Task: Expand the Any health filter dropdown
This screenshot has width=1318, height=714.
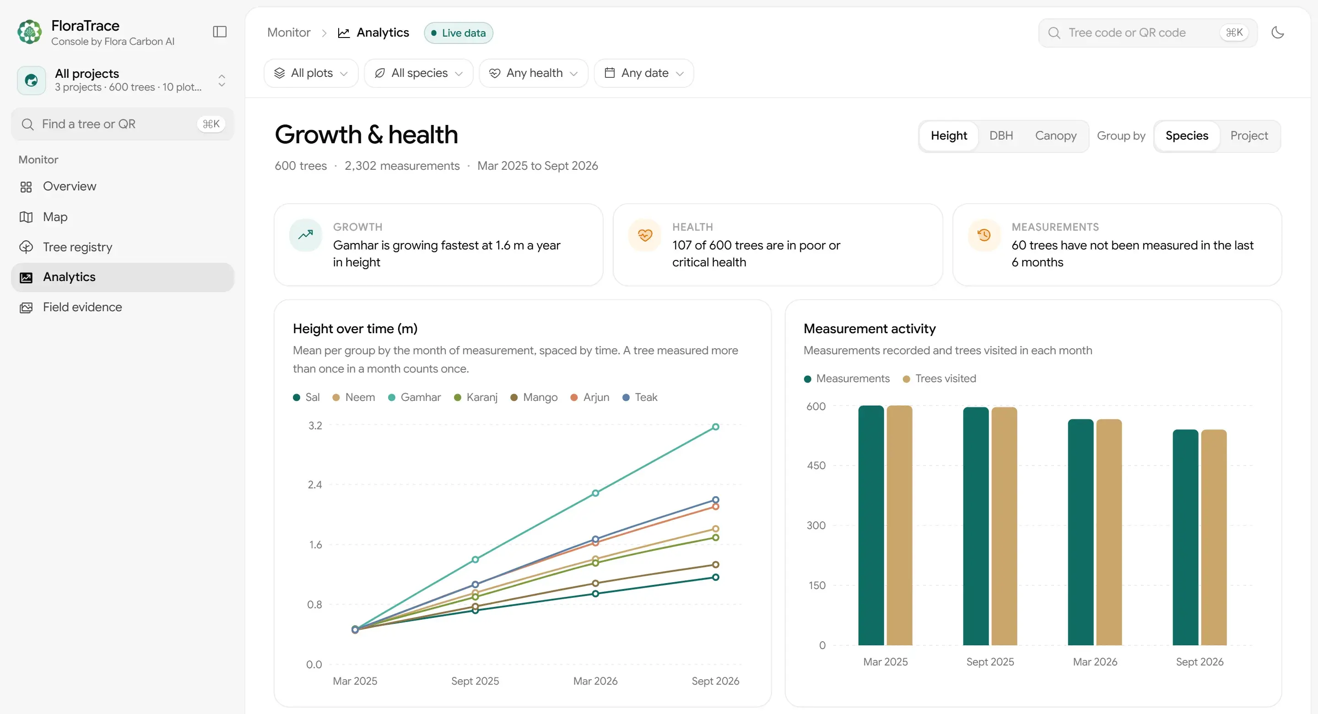Action: click(534, 73)
